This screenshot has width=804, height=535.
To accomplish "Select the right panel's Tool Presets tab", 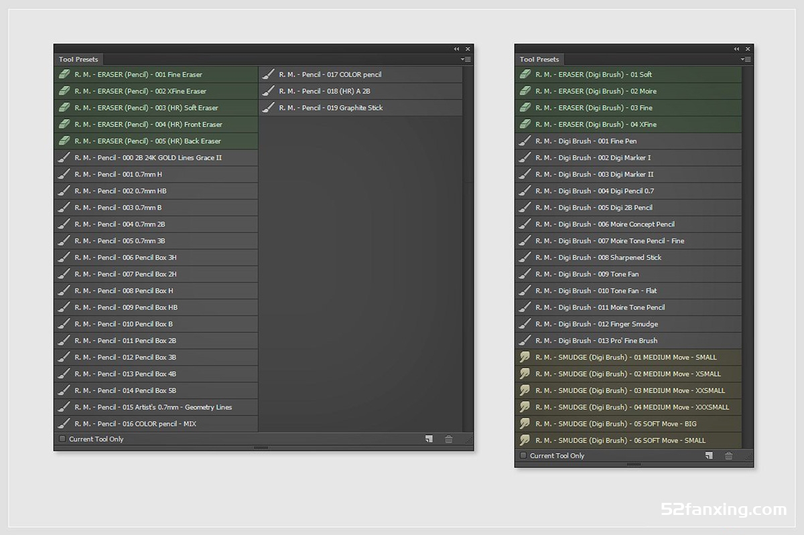I will click(539, 60).
